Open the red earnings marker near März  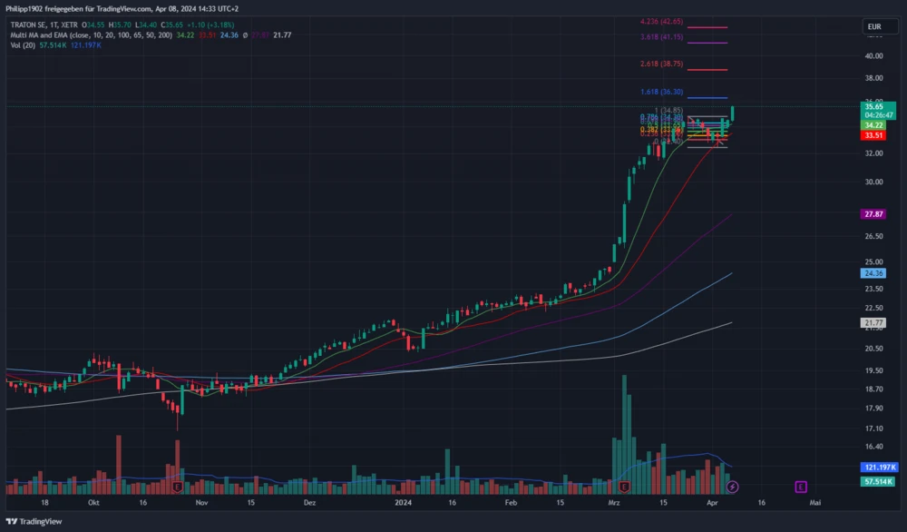(x=623, y=487)
